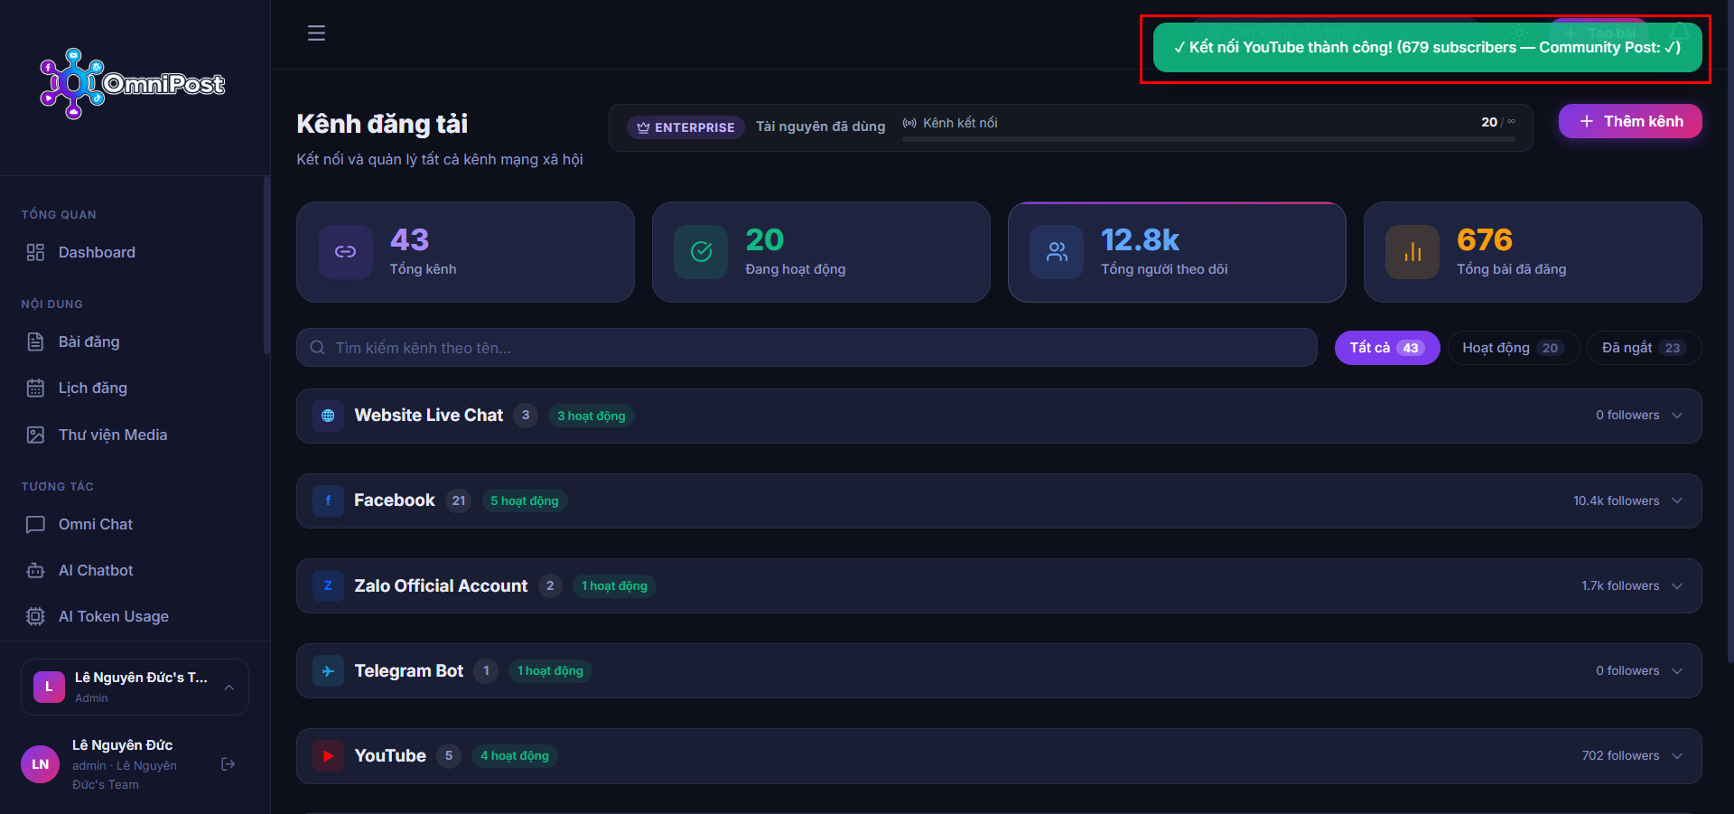Click the Bài đăng document icon
Image resolution: width=1734 pixels, height=814 pixels.
click(x=35, y=342)
